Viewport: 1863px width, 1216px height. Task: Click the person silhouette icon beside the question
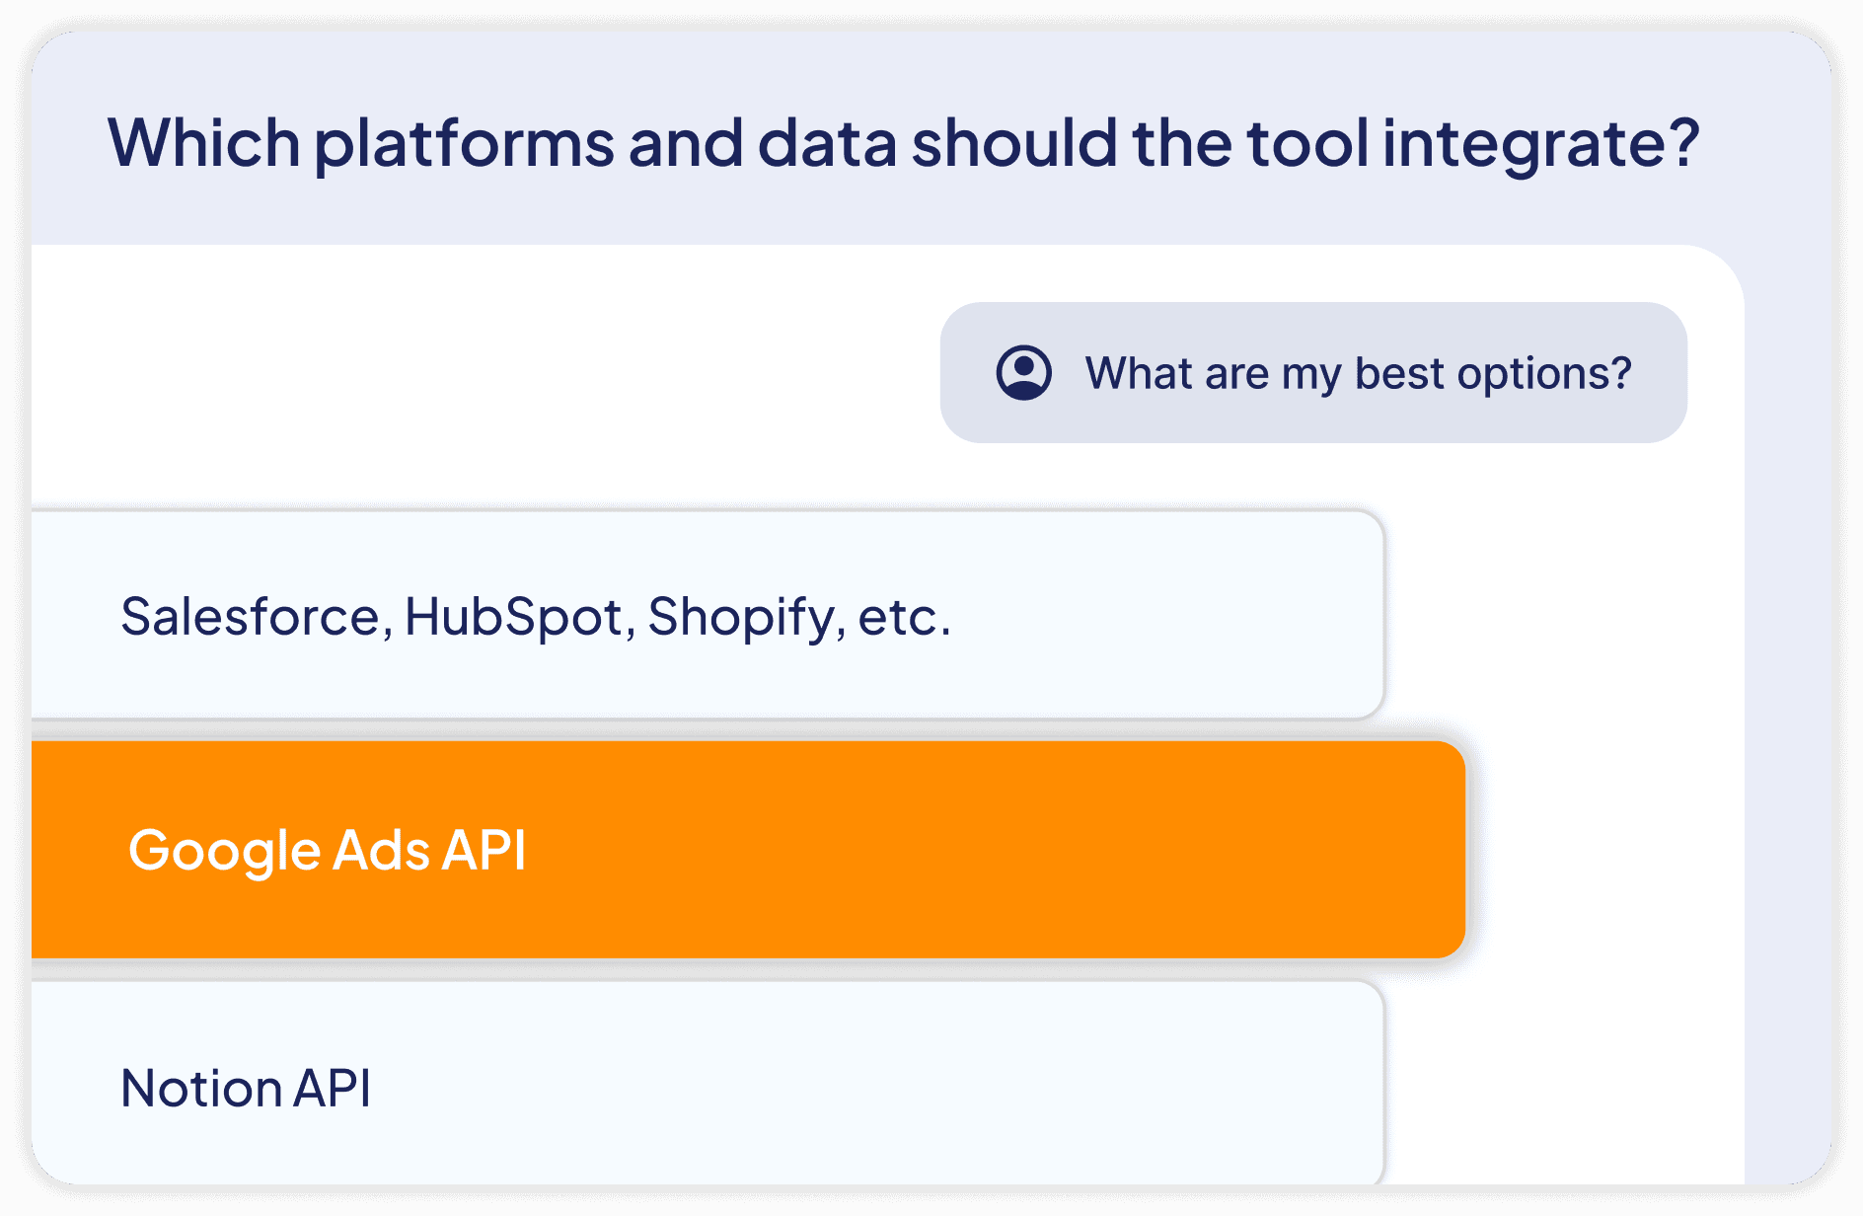(1023, 370)
